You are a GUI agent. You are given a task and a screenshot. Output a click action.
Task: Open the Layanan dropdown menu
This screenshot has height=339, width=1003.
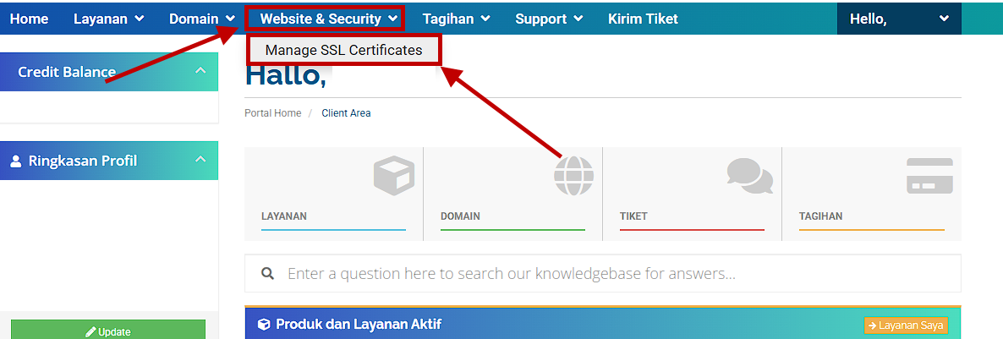coord(109,19)
